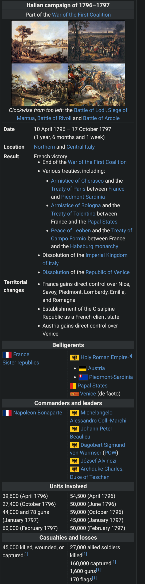145x584 pixels.
Task: Click the Austria flag icon
Action: coord(83,368)
